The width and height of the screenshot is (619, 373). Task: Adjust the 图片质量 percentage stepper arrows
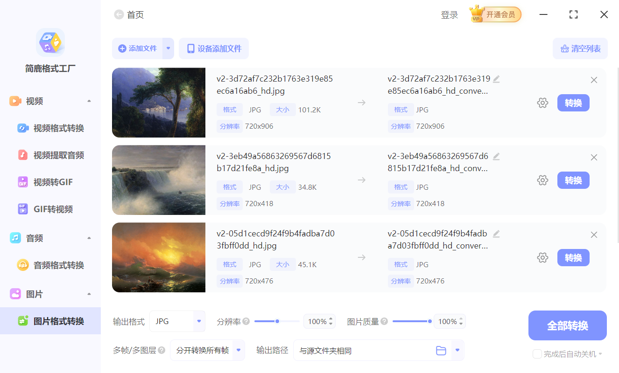(x=461, y=321)
